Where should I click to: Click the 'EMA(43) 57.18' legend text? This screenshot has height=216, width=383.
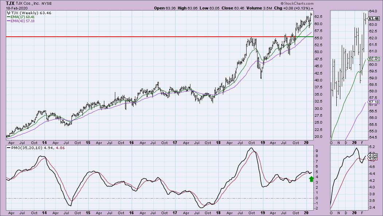[23, 21]
